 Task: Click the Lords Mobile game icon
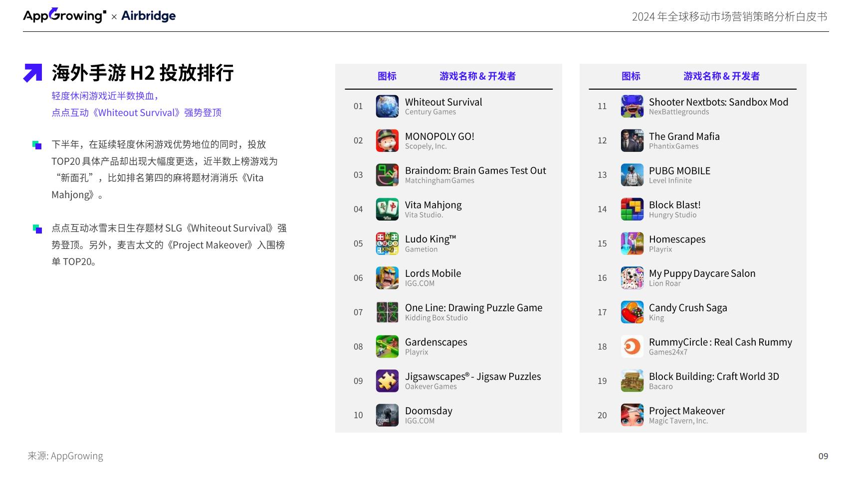[387, 278]
